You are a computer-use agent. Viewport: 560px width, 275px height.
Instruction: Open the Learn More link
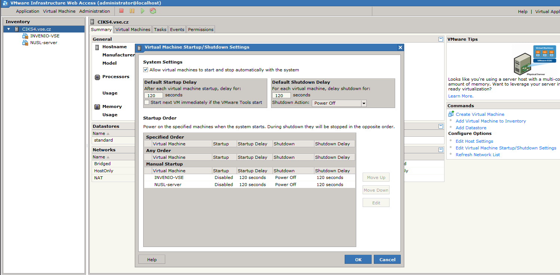[461, 96]
